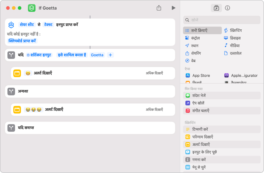Screen dimensions: 264x173
Task: Click in the खोजें search field
Action: 222,20
